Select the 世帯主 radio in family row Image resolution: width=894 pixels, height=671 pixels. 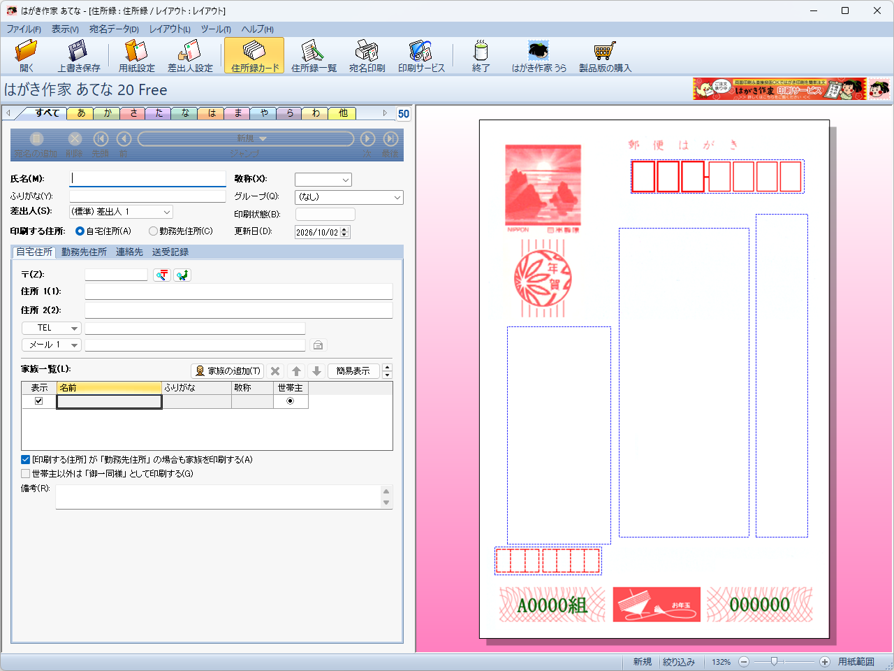coord(290,401)
